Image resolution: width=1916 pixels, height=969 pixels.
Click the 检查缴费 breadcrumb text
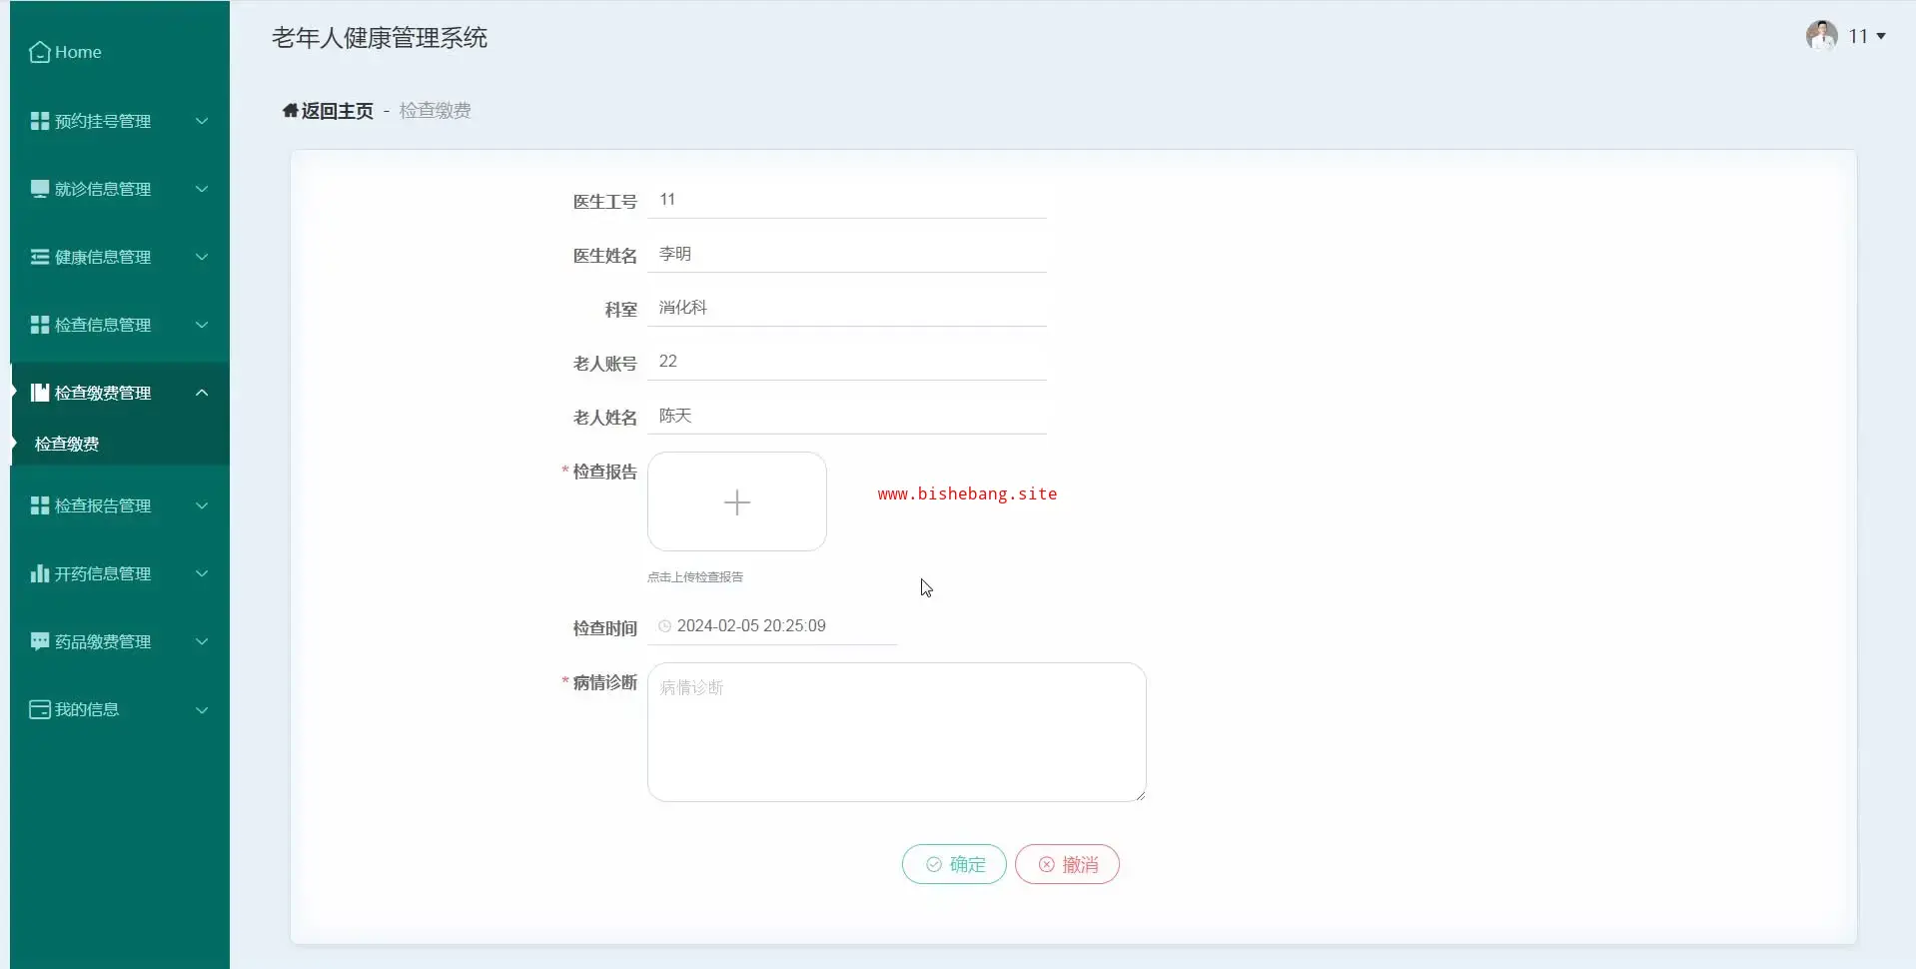pyautogui.click(x=436, y=111)
